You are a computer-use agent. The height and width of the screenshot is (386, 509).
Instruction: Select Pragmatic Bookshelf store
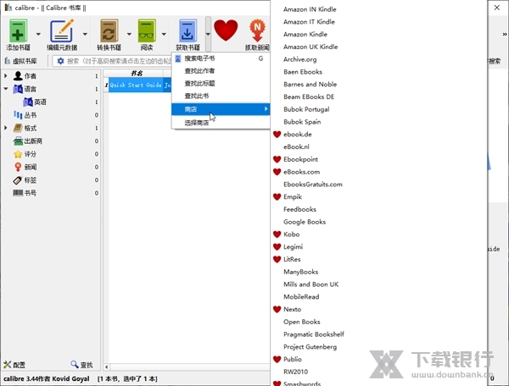[x=314, y=334]
